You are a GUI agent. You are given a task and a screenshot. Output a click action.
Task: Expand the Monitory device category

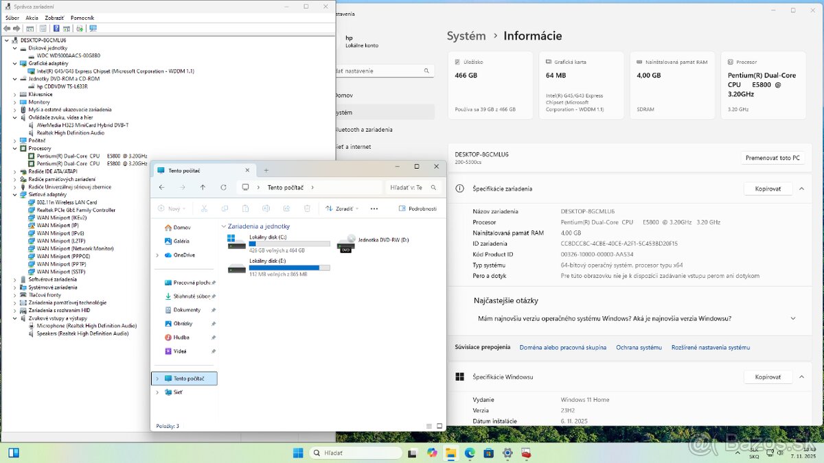16,102
